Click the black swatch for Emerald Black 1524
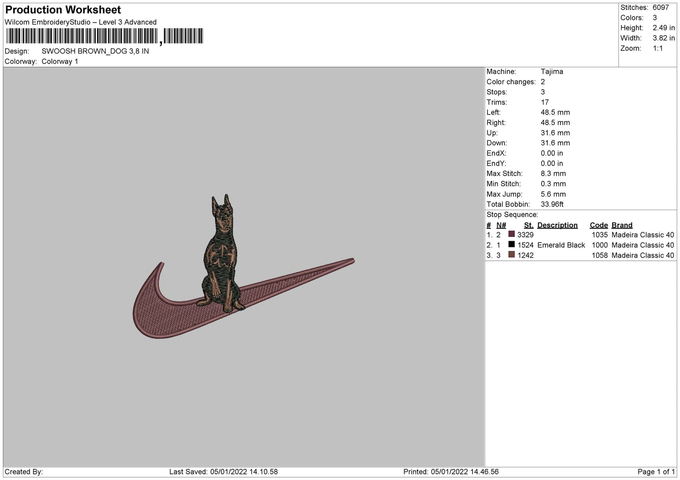 click(512, 244)
